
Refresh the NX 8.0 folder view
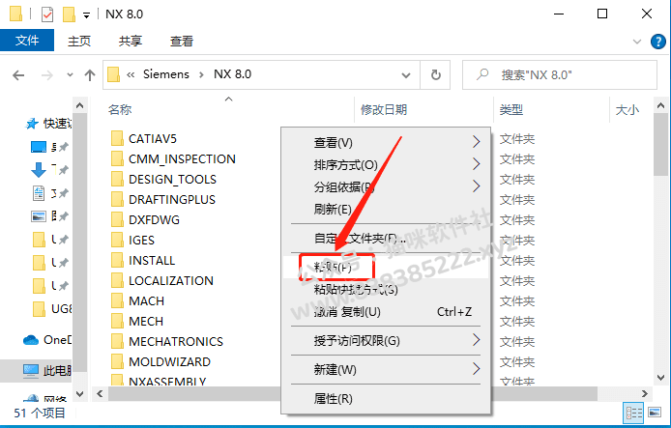click(436, 75)
